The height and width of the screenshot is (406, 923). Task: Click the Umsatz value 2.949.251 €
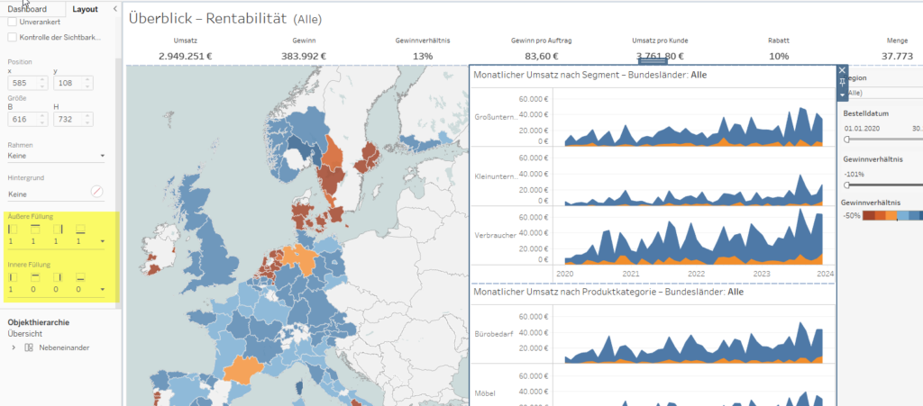pos(186,57)
